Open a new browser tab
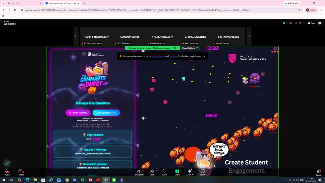This screenshot has width=325, height=183. [84, 3]
